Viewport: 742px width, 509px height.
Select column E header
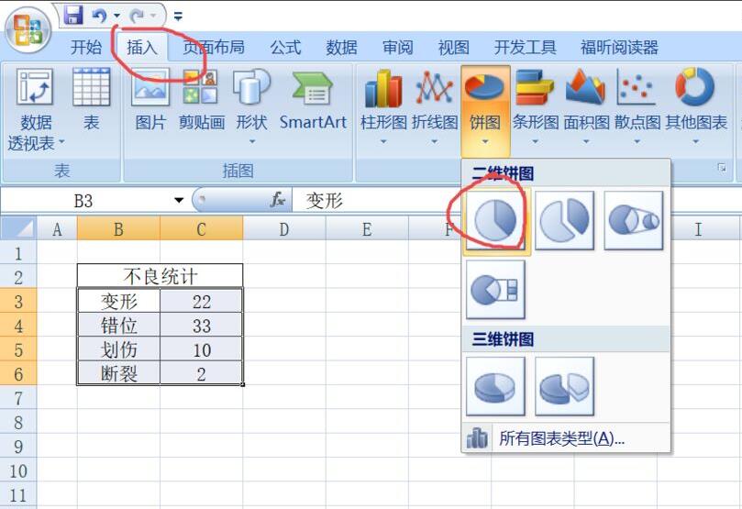[x=367, y=229]
